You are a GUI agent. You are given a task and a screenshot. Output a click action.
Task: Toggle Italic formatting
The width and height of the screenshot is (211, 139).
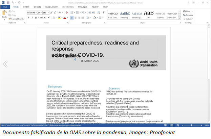point(32,18)
